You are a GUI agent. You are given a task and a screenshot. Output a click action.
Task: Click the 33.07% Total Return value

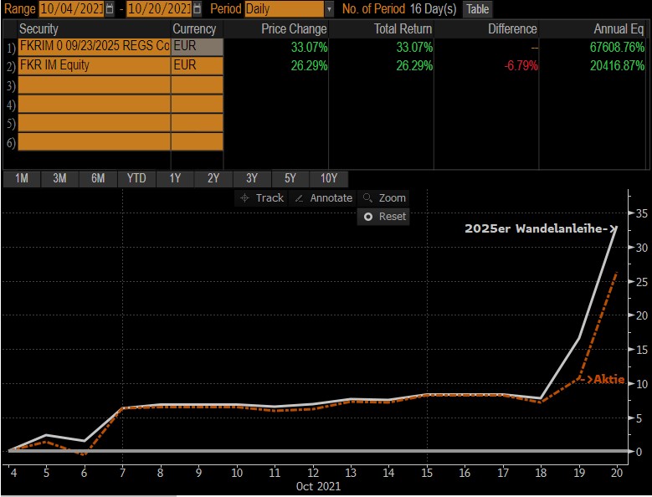(414, 48)
